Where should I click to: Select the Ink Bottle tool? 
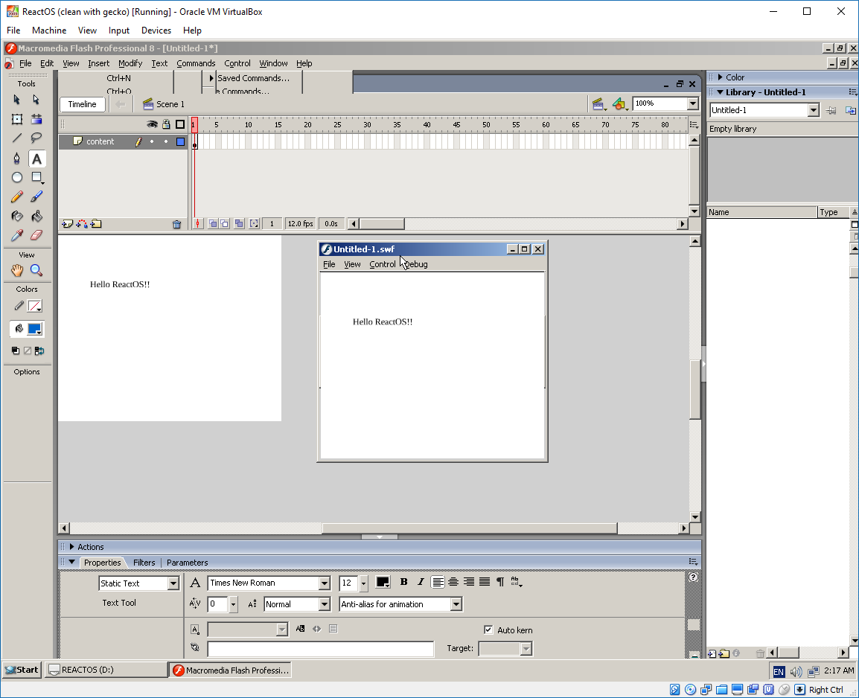pyautogui.click(x=17, y=217)
